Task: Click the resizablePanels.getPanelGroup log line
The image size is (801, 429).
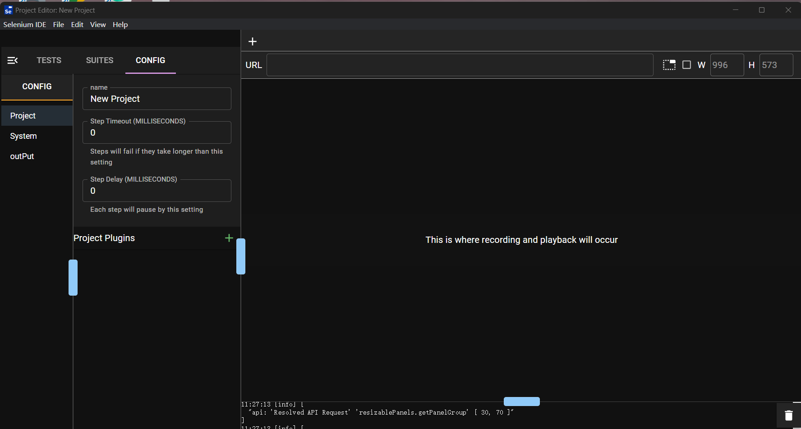Action: pos(381,412)
